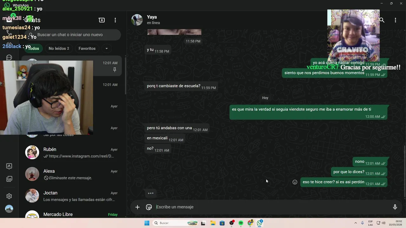Click the chat list vertical scrollbar
Image resolution: width=406 pixels, height=228 pixels.
(125, 76)
